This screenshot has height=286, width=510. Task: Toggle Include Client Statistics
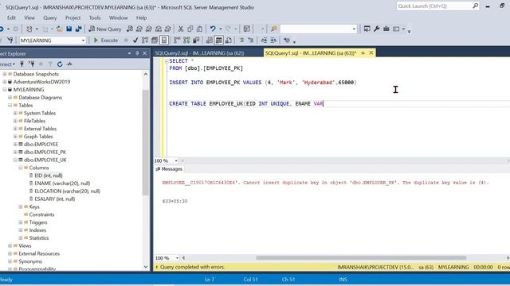click(196, 41)
